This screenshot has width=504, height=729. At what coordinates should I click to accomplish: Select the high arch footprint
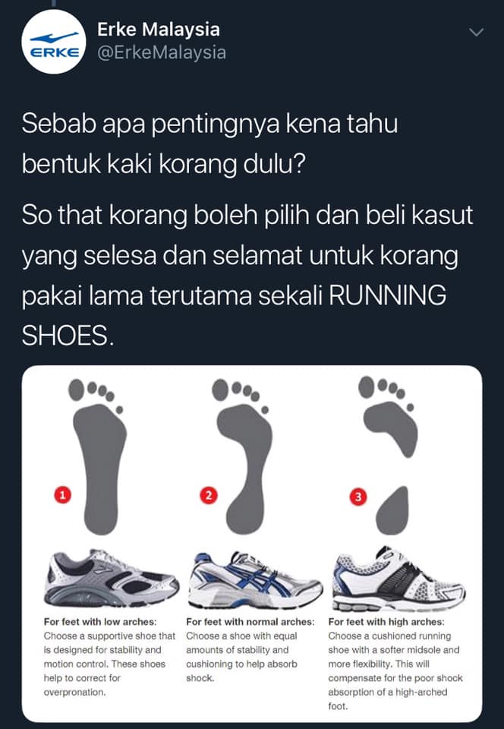tap(389, 456)
